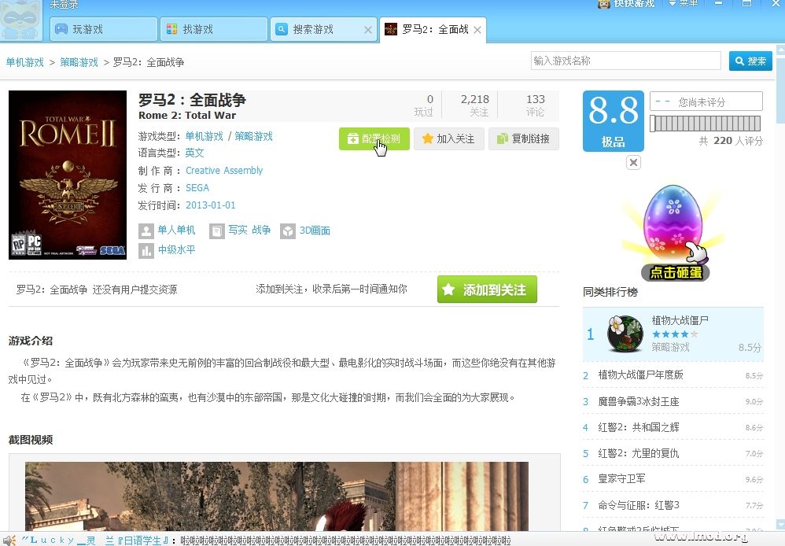Click the 配置检测 config check button
785x546 pixels.
(x=374, y=138)
